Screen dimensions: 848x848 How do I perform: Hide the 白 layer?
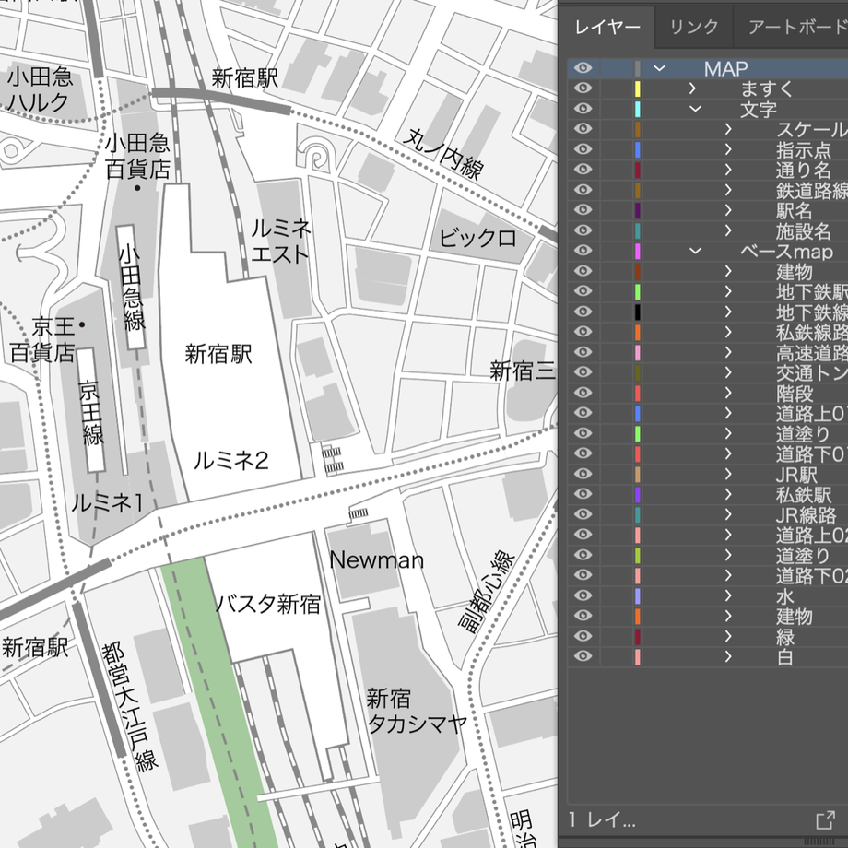click(583, 656)
